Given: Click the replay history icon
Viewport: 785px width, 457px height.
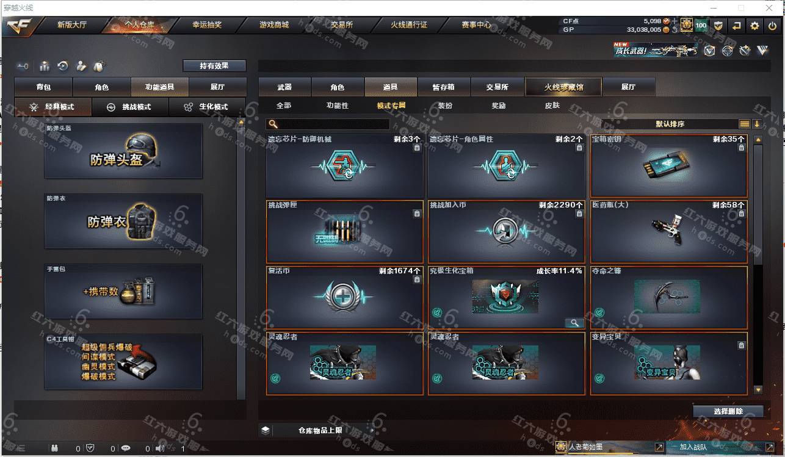Looking at the screenshot, I should pyautogui.click(x=62, y=66).
